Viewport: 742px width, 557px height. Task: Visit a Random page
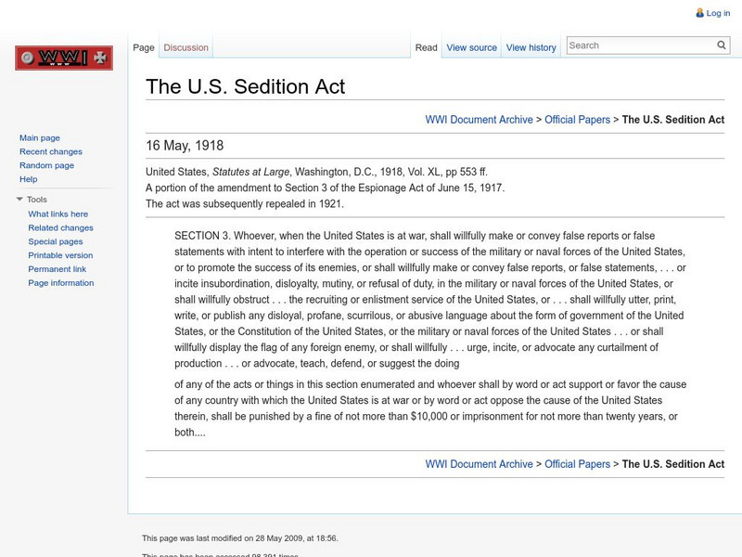click(x=46, y=165)
